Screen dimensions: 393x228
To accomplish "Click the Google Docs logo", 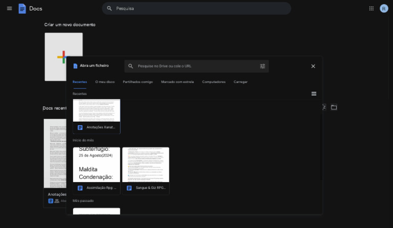I will click(x=22, y=9).
